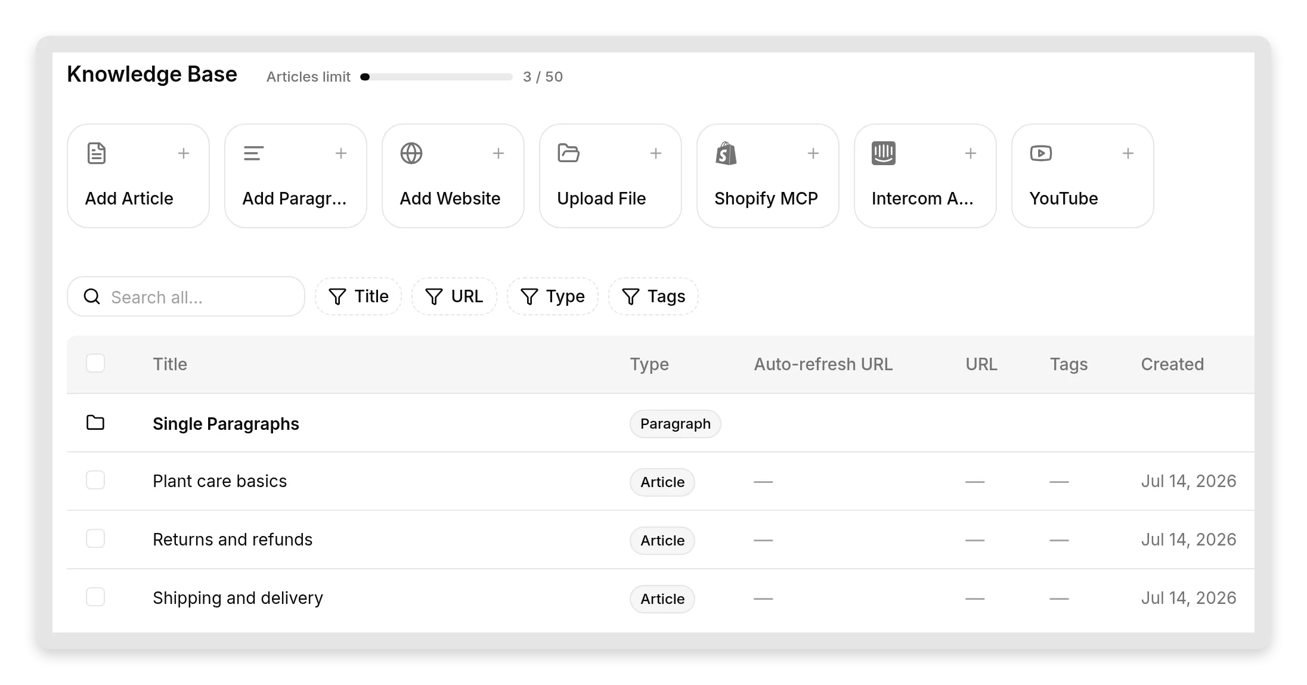
Task: Click Article badge in Returns and refunds row
Action: [x=662, y=541]
